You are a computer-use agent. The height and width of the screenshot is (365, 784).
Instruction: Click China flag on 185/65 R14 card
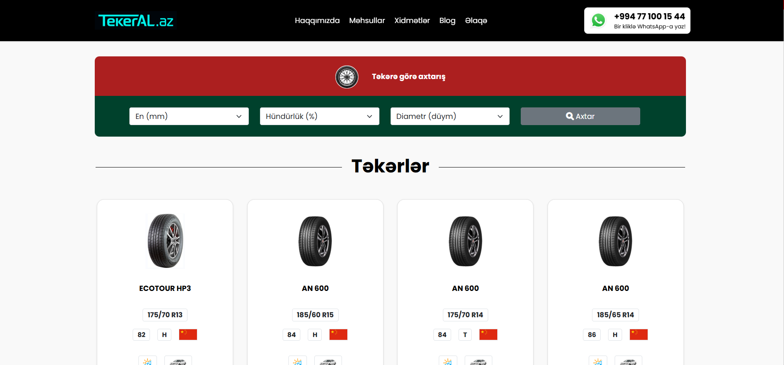[639, 335]
